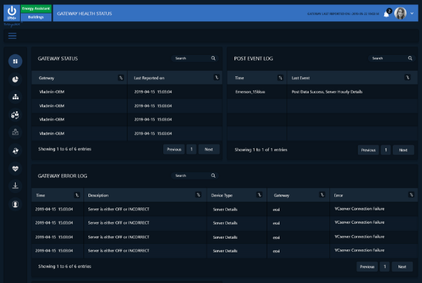This screenshot has width=422, height=283.
Task: Click Gateway Status search magnifier icon
Action: [x=213, y=58]
